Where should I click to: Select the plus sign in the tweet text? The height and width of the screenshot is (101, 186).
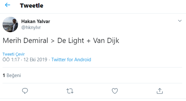(88, 41)
